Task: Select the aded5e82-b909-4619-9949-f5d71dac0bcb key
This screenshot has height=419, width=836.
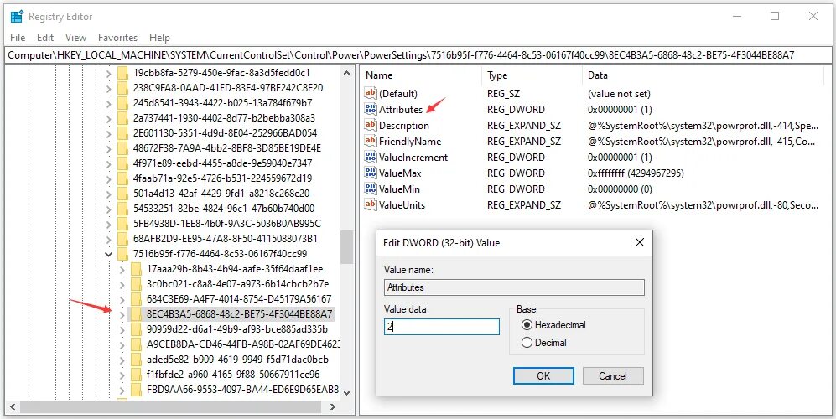Action: point(237,360)
